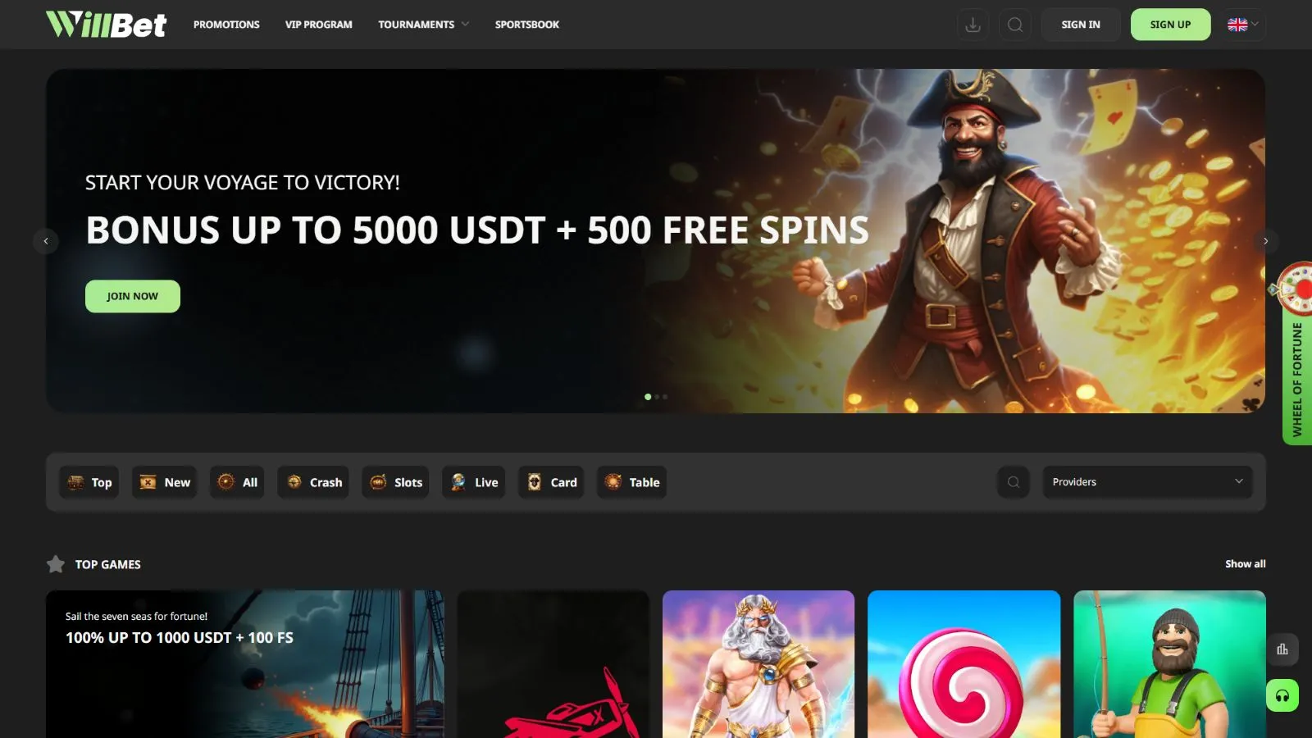Image resolution: width=1312 pixels, height=738 pixels.
Task: Select the Live games category
Action: click(474, 482)
